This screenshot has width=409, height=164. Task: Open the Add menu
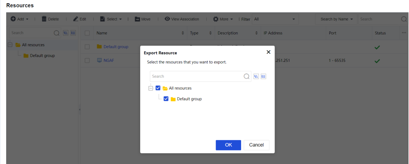20,19
